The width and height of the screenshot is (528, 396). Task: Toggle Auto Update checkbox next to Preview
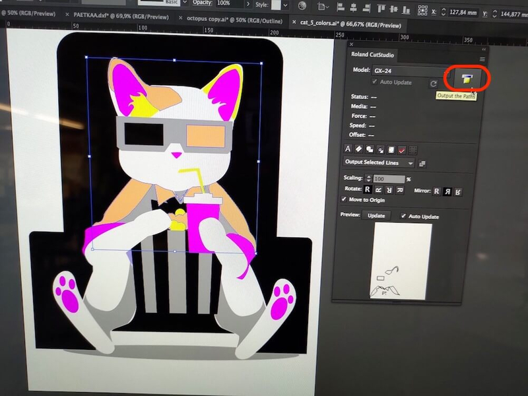[404, 216]
